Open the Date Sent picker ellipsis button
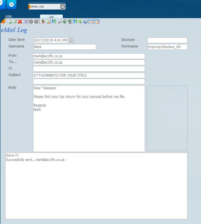This screenshot has height=224, width=201. point(71,40)
